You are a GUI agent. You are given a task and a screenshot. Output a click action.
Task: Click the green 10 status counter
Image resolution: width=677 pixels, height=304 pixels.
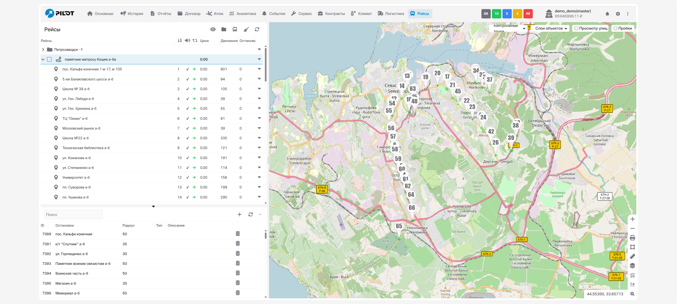click(496, 14)
